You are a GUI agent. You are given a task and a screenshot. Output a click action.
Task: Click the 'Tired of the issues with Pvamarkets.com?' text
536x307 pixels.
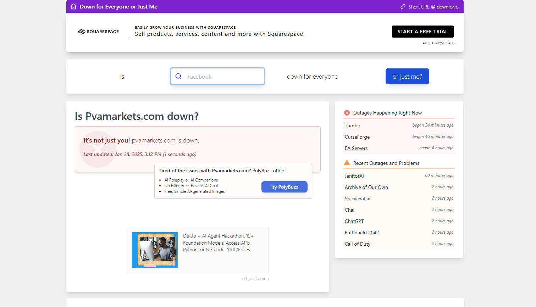click(x=205, y=171)
